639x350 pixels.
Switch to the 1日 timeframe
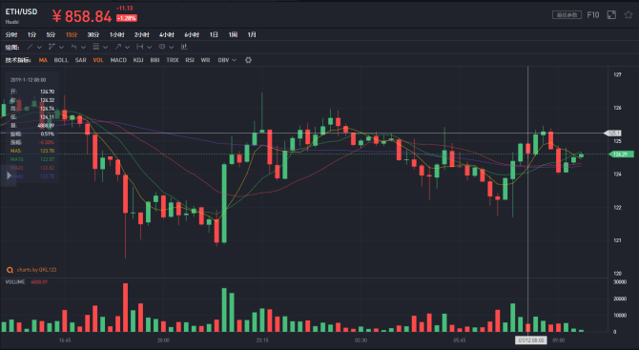click(214, 34)
